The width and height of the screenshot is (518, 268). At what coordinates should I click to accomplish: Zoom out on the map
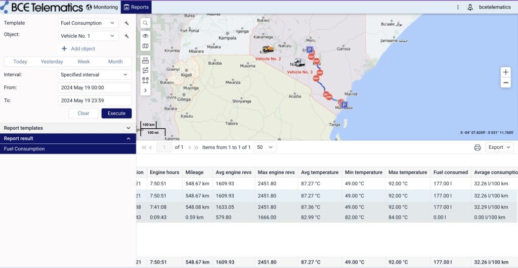click(x=505, y=82)
